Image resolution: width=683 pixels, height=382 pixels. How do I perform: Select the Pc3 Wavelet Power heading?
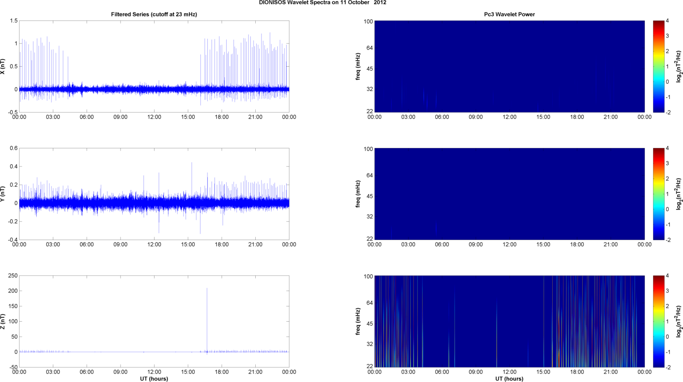coord(509,14)
